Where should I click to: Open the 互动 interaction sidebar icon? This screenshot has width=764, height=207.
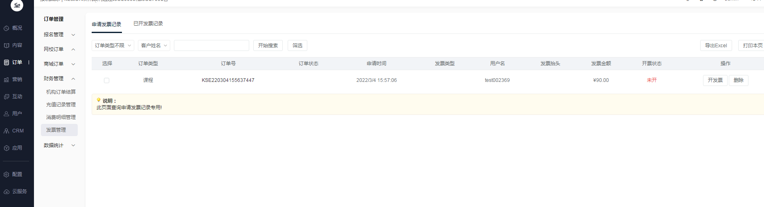click(x=7, y=97)
